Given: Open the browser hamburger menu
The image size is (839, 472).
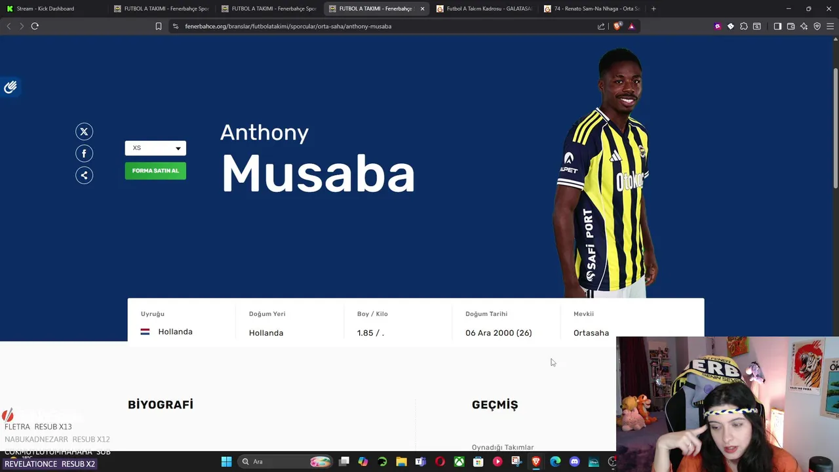Looking at the screenshot, I should 830,26.
